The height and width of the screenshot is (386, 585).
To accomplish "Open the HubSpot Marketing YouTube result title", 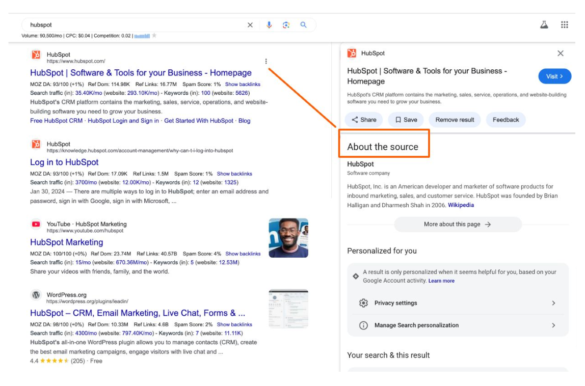I will tap(66, 242).
